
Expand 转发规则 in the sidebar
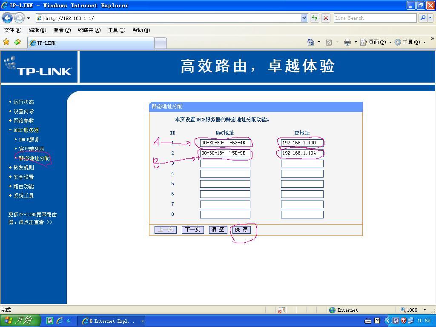(x=23, y=168)
